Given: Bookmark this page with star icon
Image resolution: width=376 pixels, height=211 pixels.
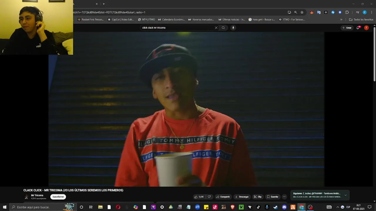Looking at the screenshot, I should pos(302,12).
